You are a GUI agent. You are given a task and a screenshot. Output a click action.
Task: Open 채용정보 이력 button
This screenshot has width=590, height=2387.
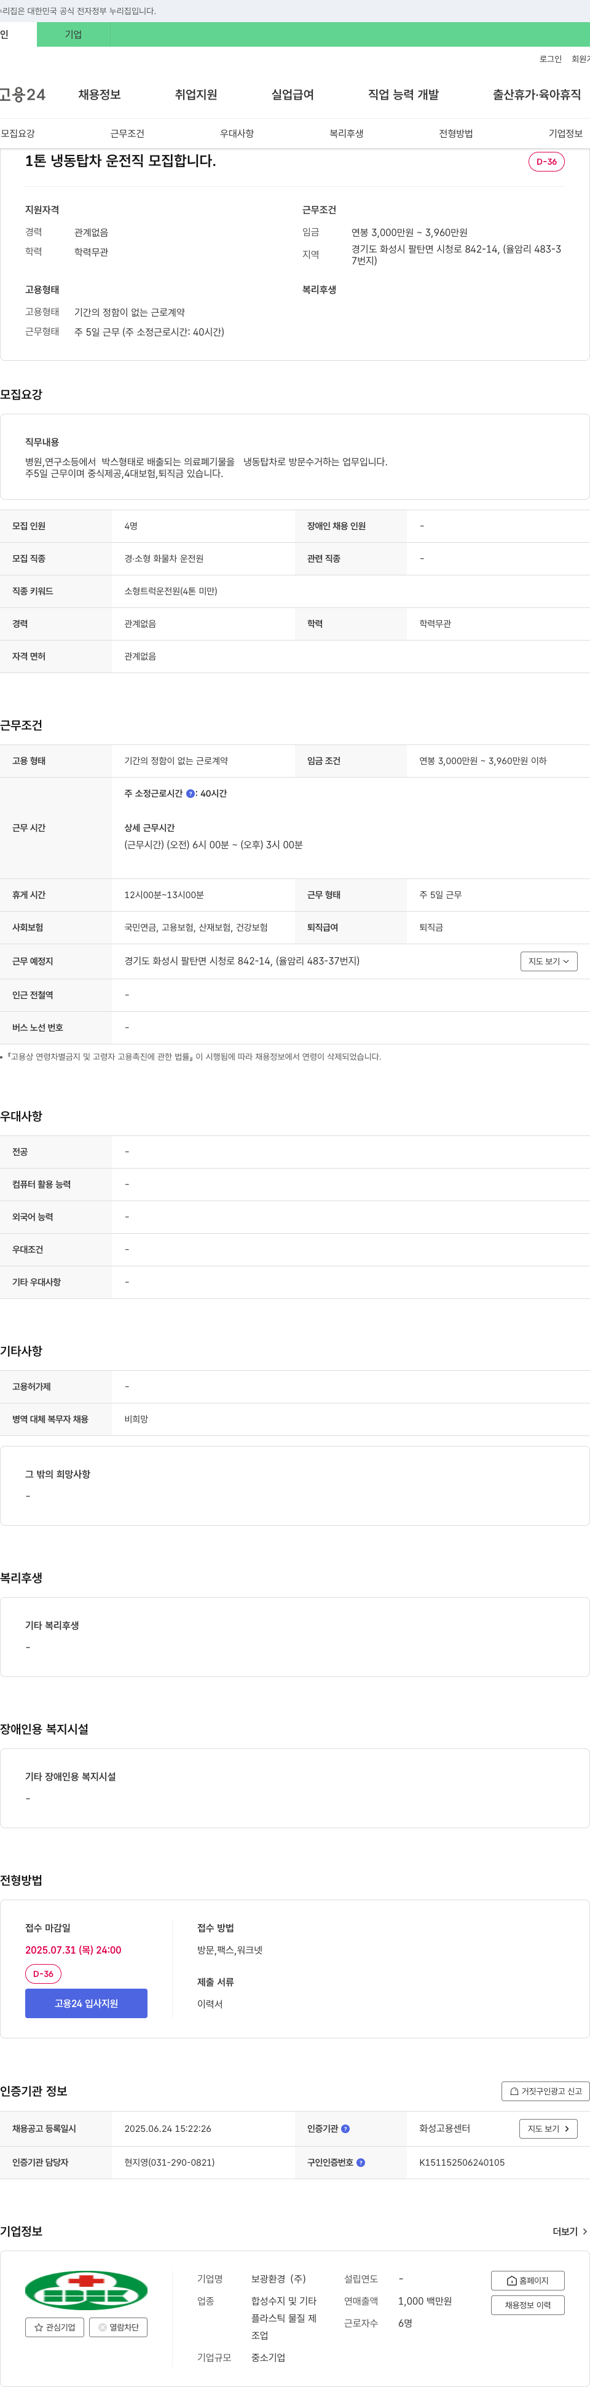[527, 2305]
